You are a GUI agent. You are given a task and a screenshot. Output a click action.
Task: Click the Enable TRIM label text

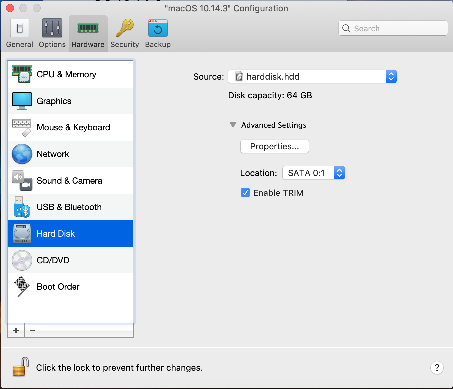pos(278,193)
